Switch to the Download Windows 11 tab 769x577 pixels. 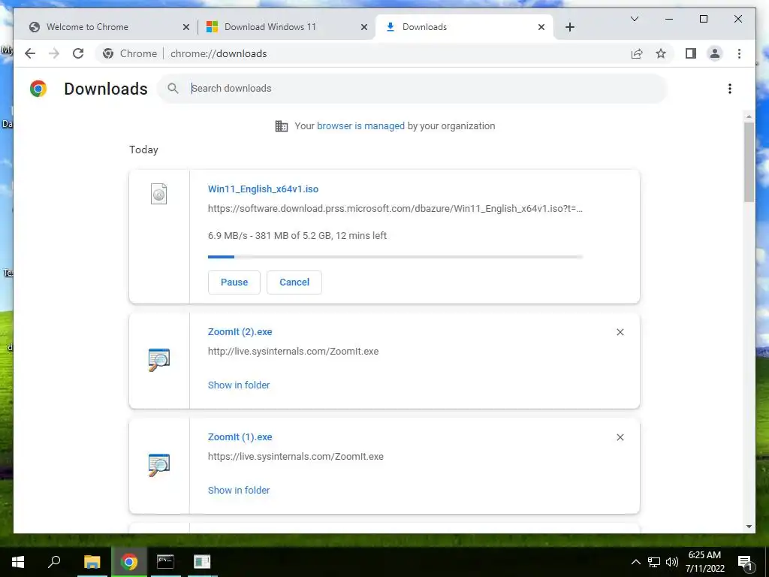click(285, 27)
